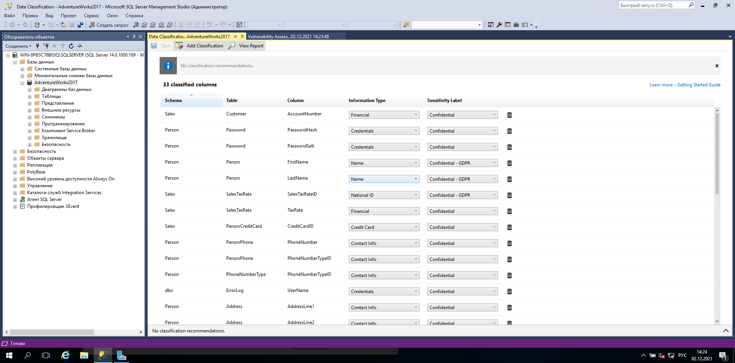Delete the FirstName classification row
The width and height of the screenshot is (735, 363).
[510, 163]
